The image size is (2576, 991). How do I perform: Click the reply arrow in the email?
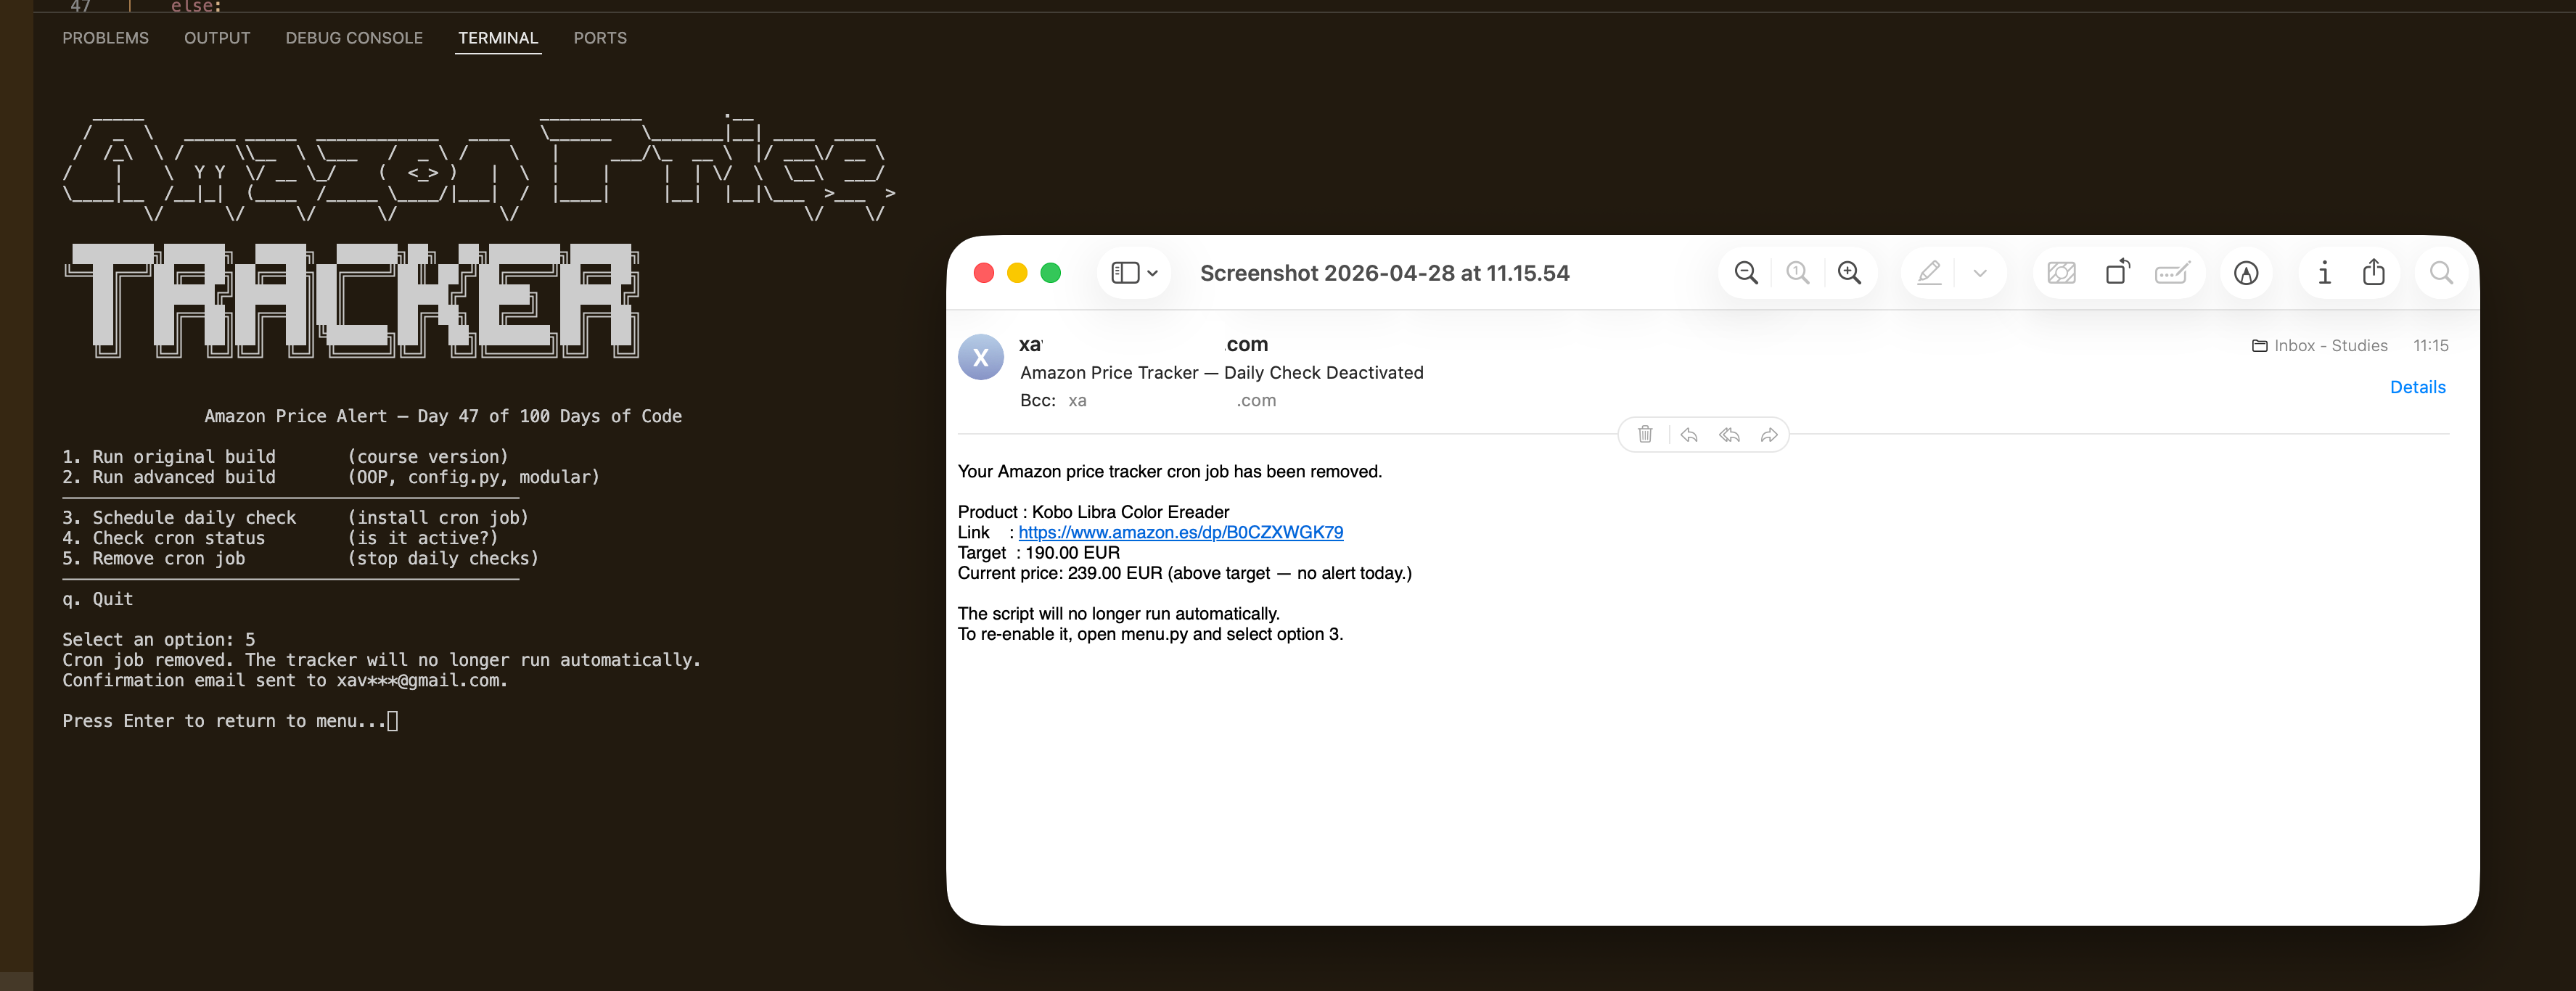pyautogui.click(x=1689, y=434)
